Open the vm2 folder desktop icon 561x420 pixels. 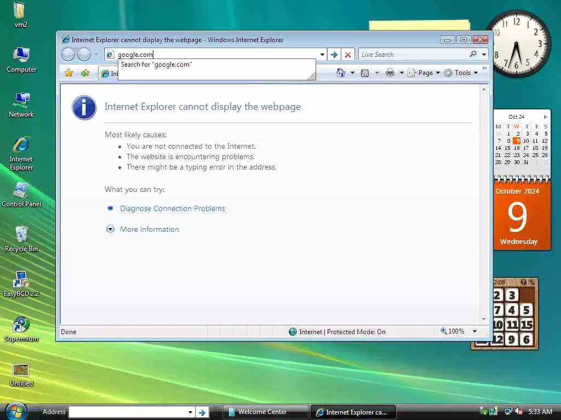(x=20, y=15)
